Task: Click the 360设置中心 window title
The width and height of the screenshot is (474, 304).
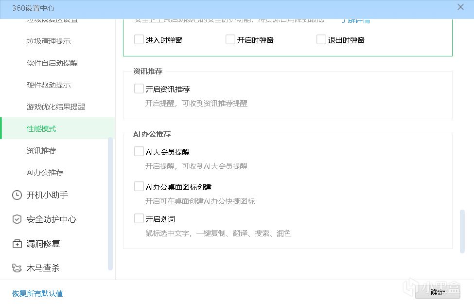Action: coord(33,8)
